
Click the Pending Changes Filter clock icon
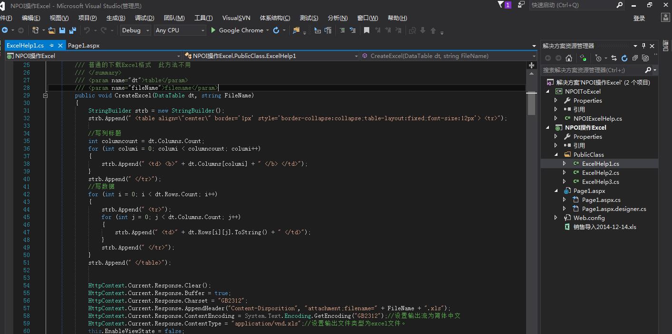click(598, 58)
